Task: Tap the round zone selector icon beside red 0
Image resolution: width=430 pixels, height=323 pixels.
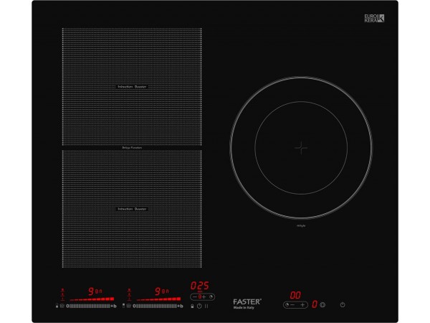Action: [x=322, y=304]
